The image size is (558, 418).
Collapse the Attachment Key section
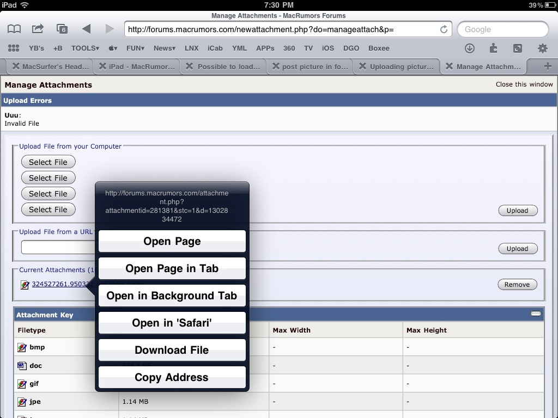point(536,313)
